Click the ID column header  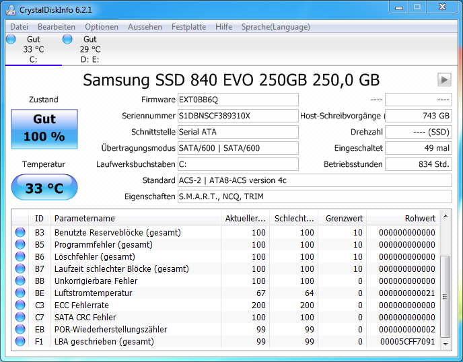(x=39, y=218)
